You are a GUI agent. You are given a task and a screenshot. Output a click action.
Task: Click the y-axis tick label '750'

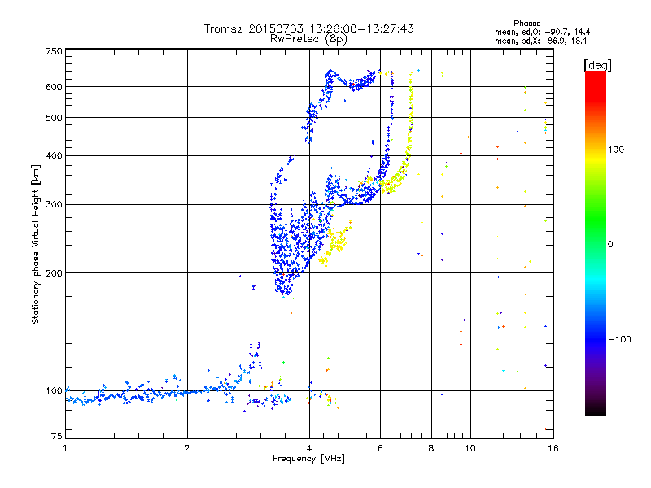[54, 51]
